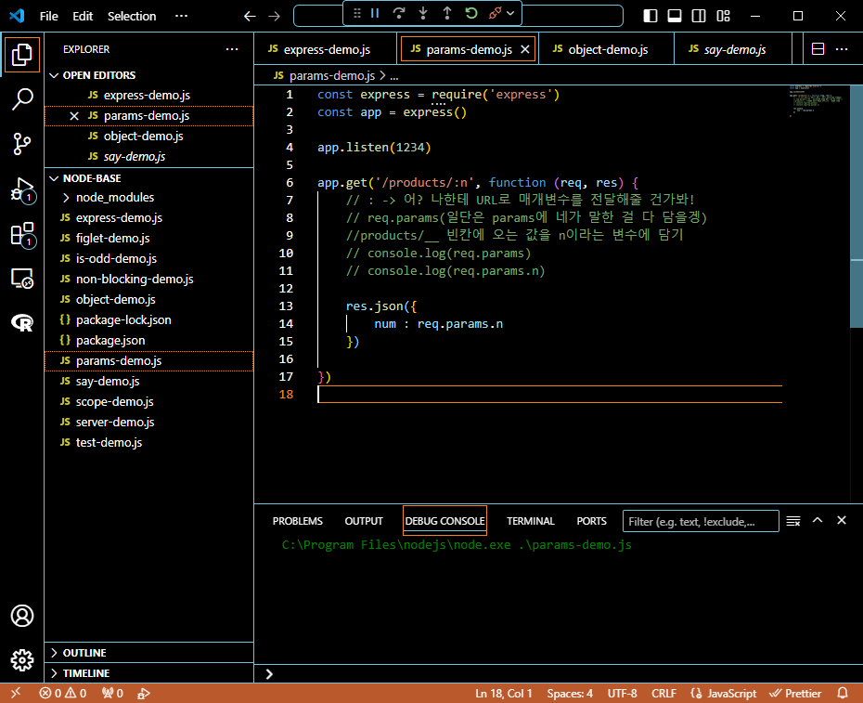The height and width of the screenshot is (703, 863).
Task: Grab the debug toolbar drag handle
Action: (x=357, y=13)
